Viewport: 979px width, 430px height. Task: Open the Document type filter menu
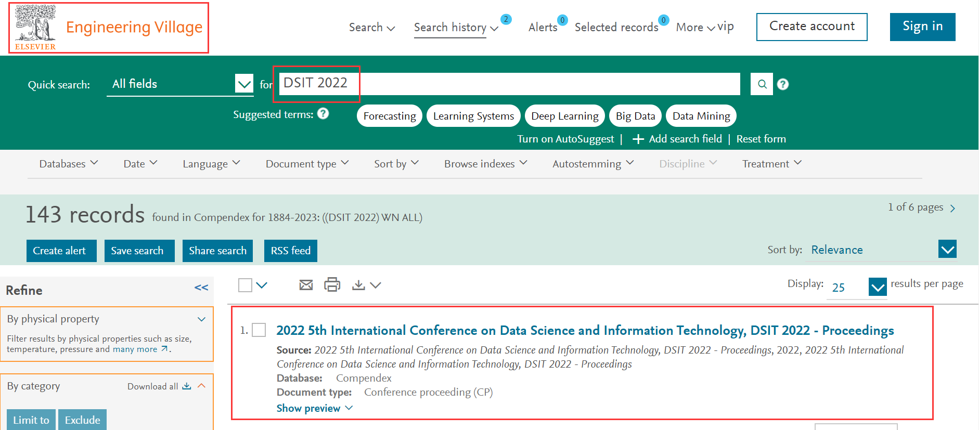pyautogui.click(x=307, y=164)
